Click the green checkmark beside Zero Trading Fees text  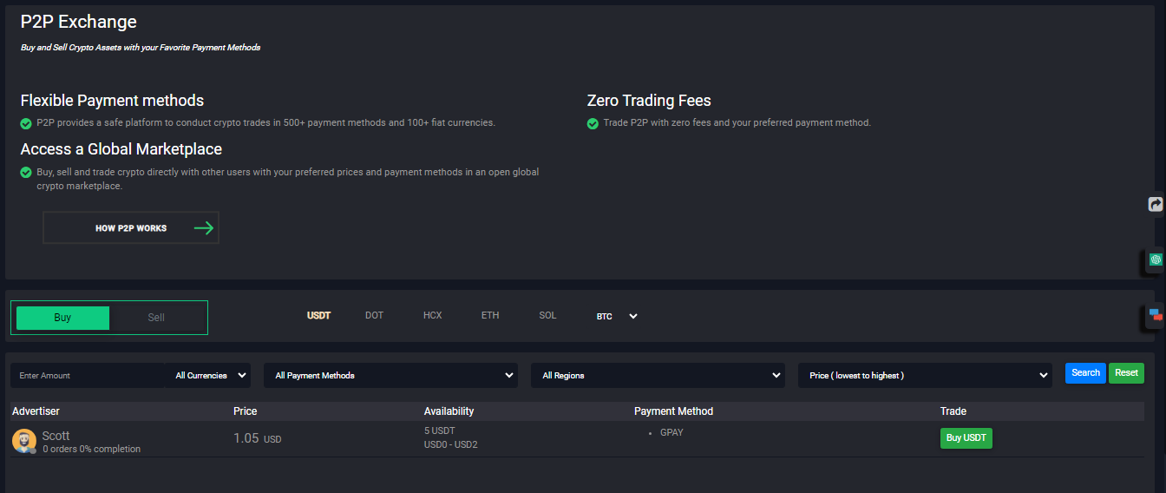(593, 123)
